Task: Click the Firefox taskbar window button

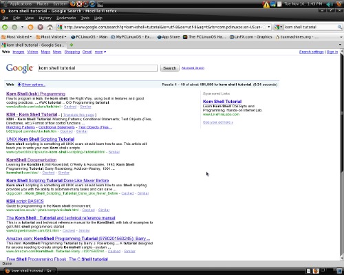Action: click(x=30, y=271)
